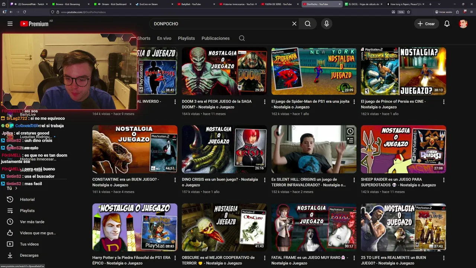Open options menu for CONSTANTINE video
Screen dimensions: 476x268
click(175, 180)
